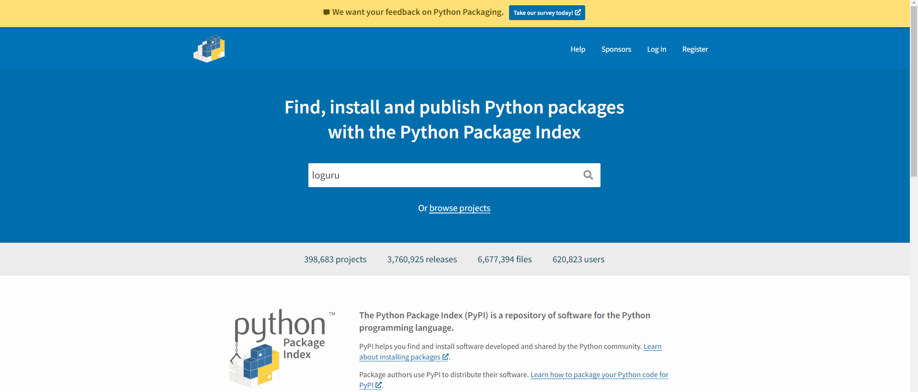
Task: Go to the Log in page
Action: [x=657, y=49]
